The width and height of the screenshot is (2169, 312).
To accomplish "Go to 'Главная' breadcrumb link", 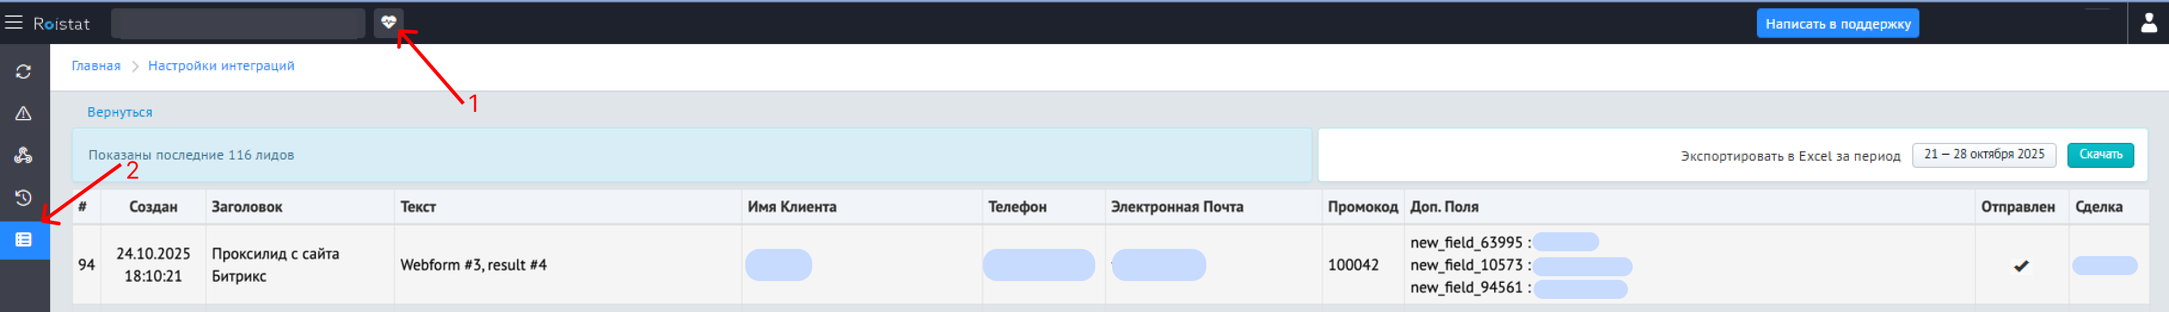I will (x=96, y=65).
